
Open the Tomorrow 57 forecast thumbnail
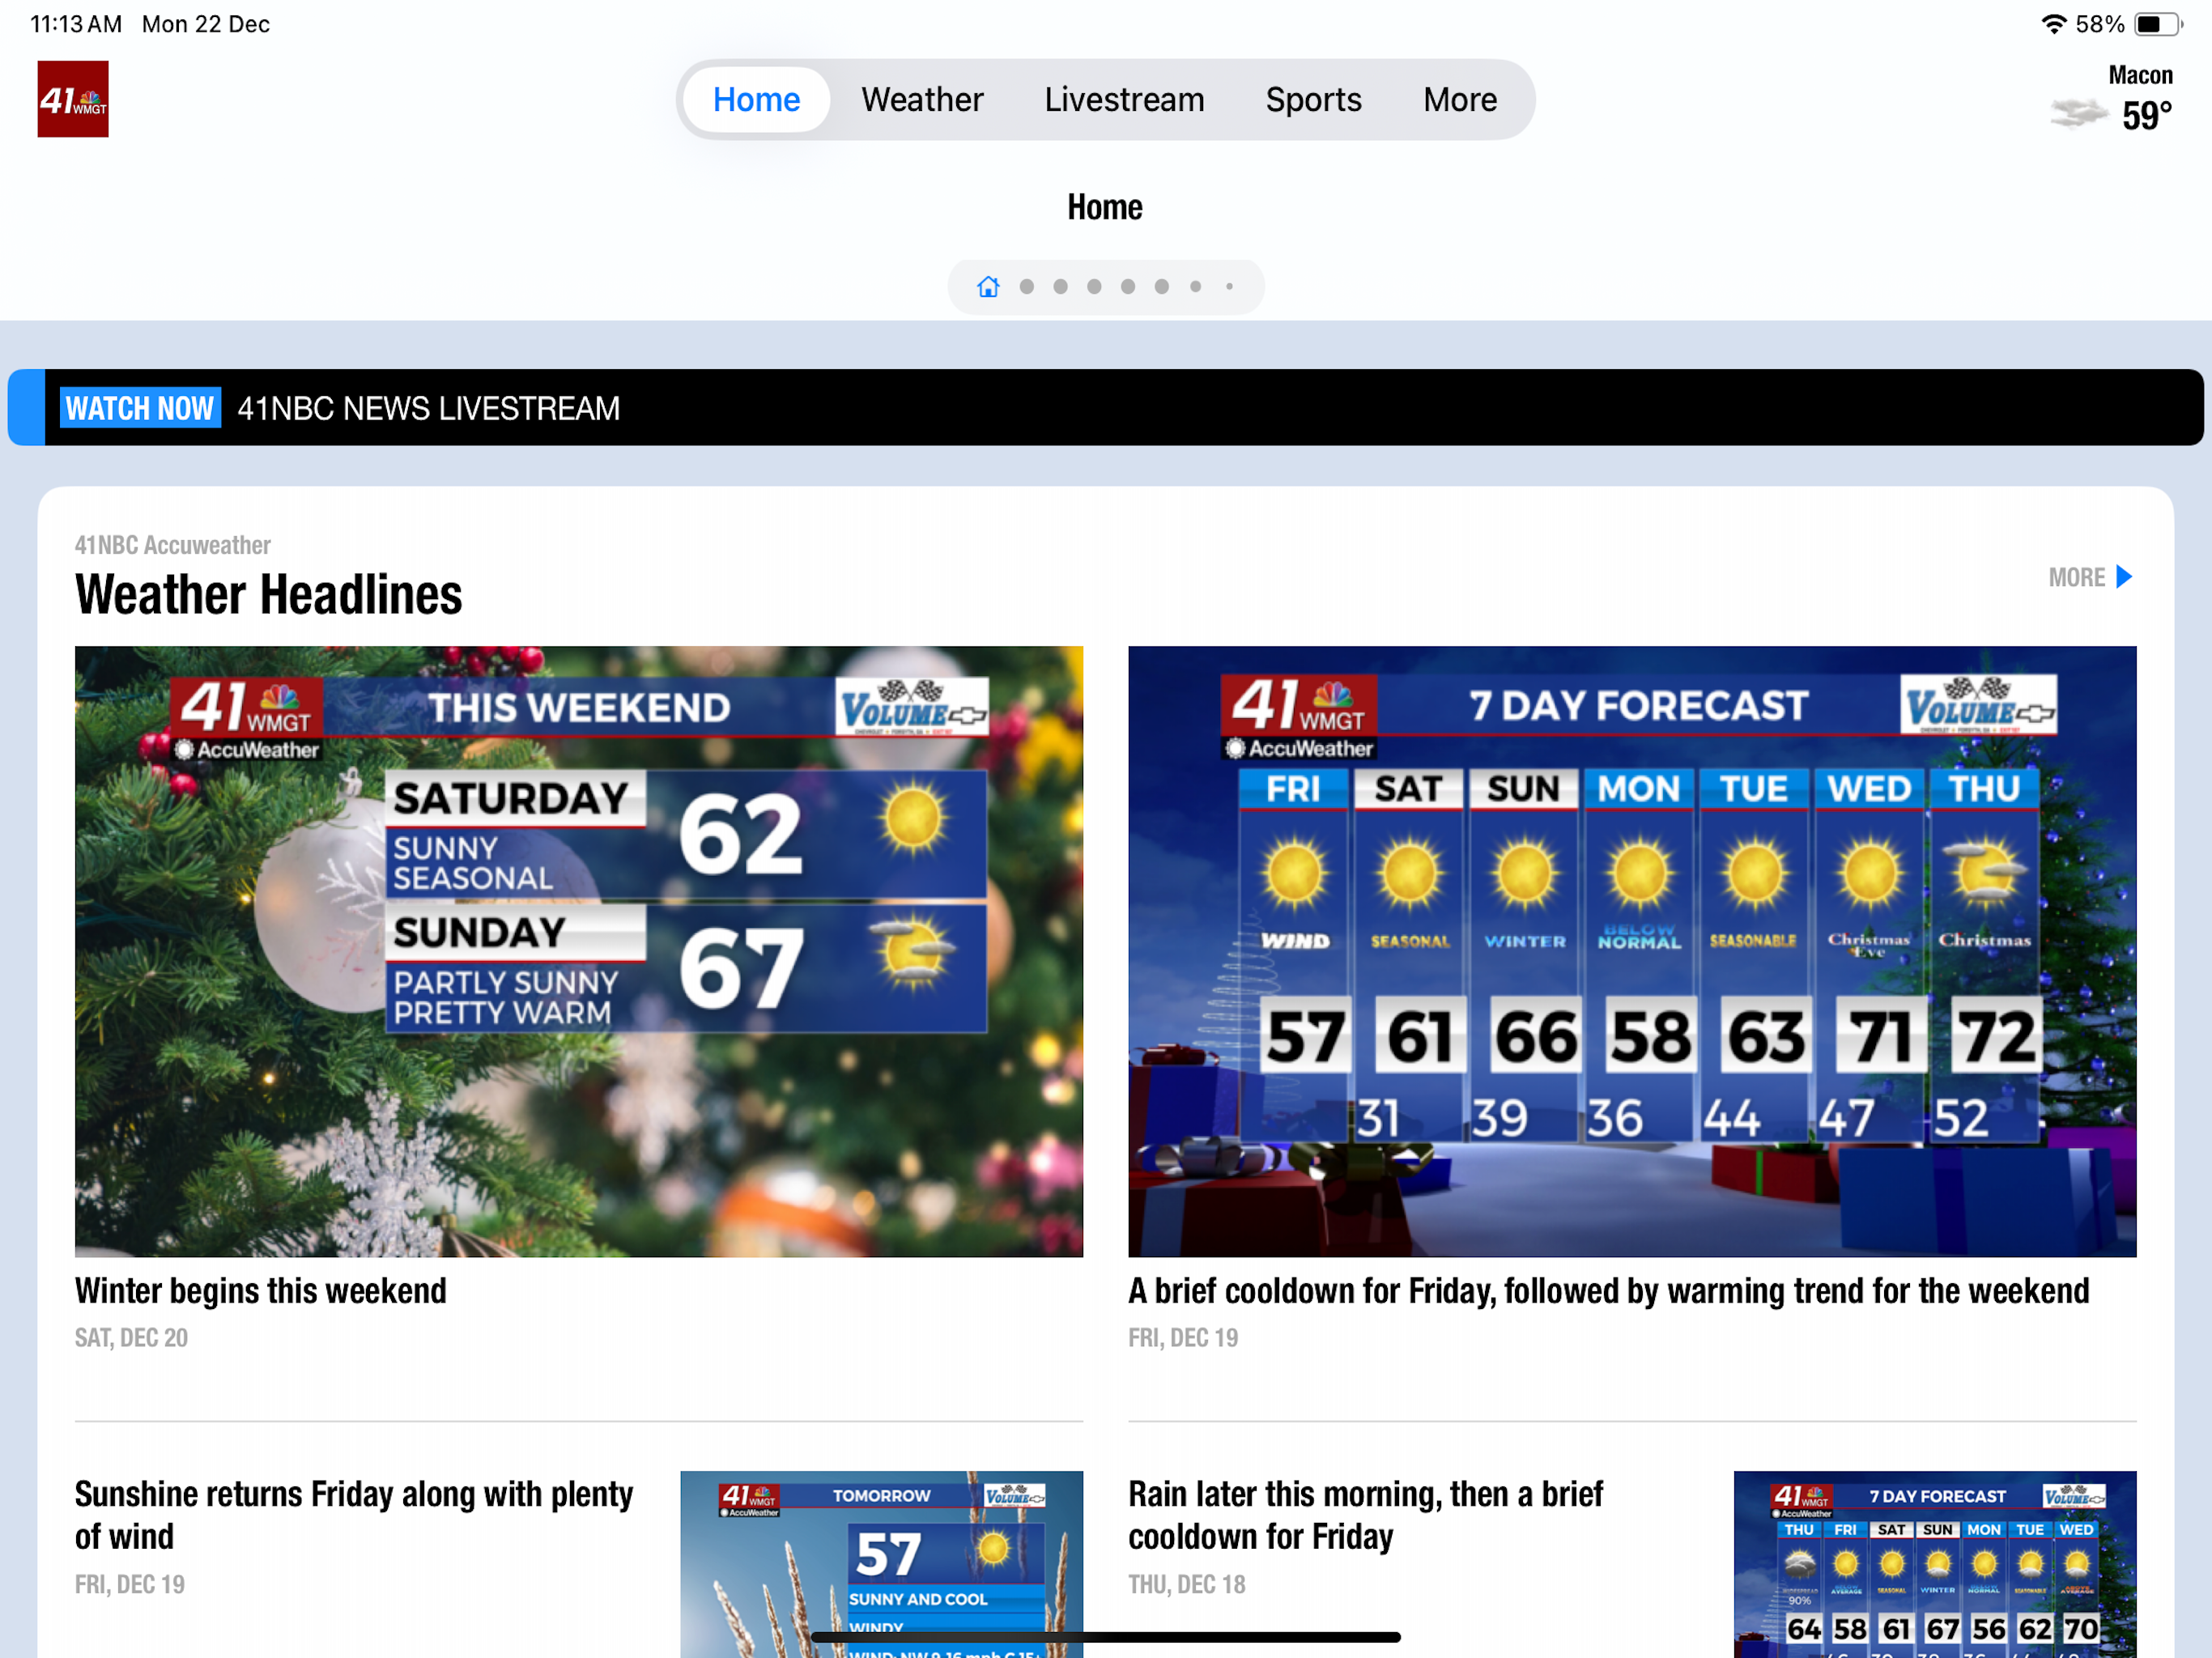coord(881,1564)
